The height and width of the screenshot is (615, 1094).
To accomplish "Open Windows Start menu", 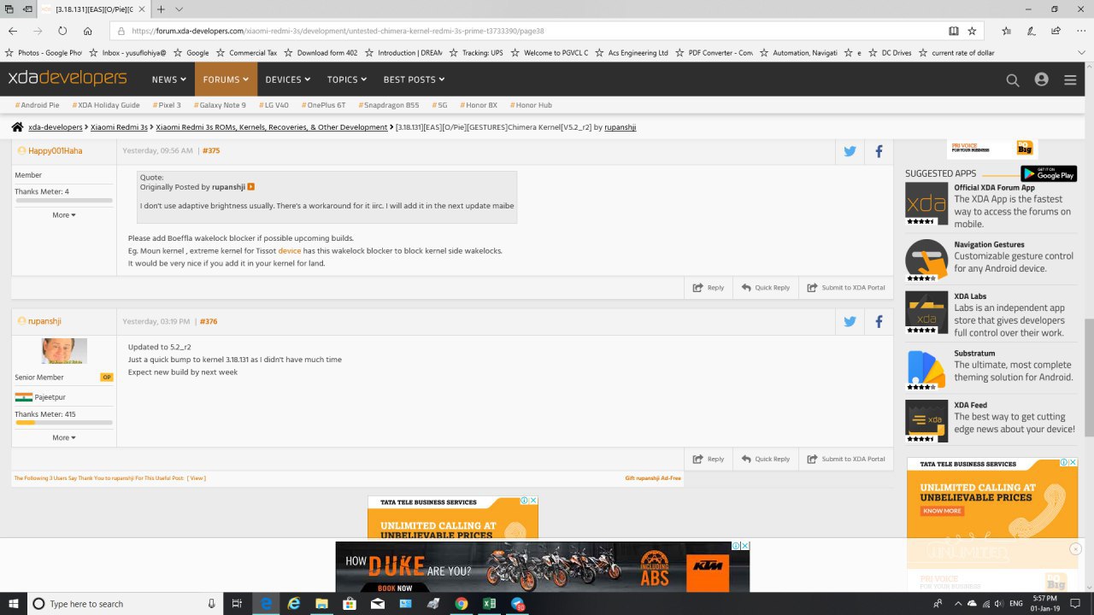I will [x=13, y=603].
